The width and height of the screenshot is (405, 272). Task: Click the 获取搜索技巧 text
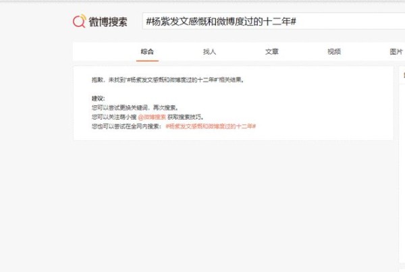pos(186,117)
